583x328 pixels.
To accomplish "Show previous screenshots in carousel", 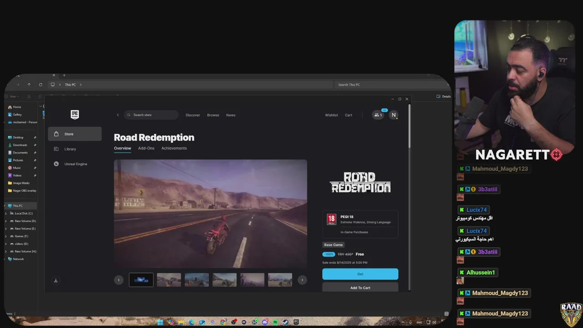I will coord(119,280).
